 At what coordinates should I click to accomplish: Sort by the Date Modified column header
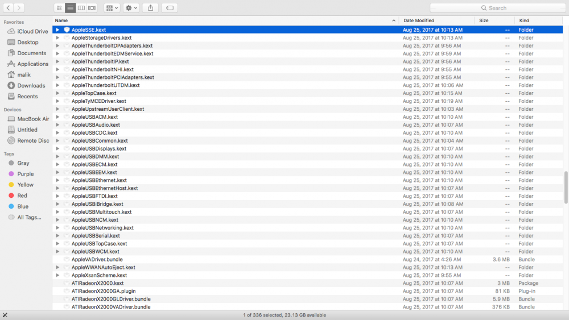419,20
